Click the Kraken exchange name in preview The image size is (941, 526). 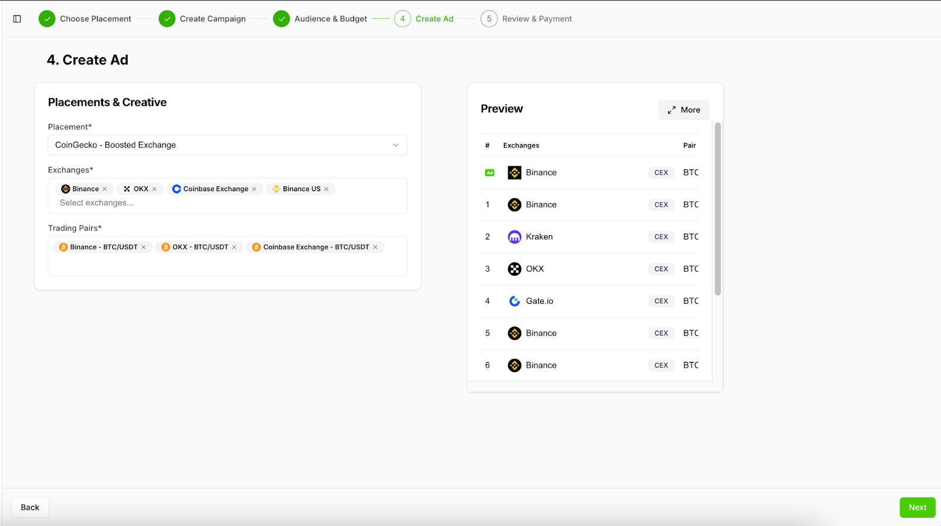[x=539, y=237]
